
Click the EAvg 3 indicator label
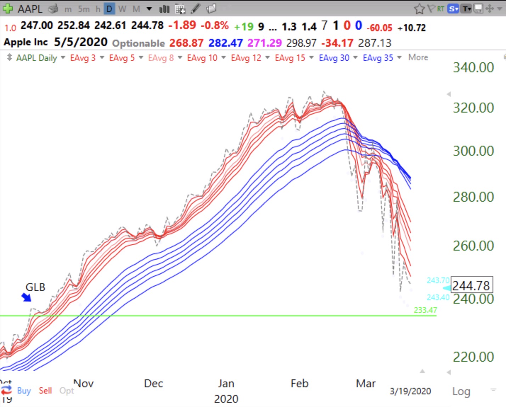[x=83, y=58]
